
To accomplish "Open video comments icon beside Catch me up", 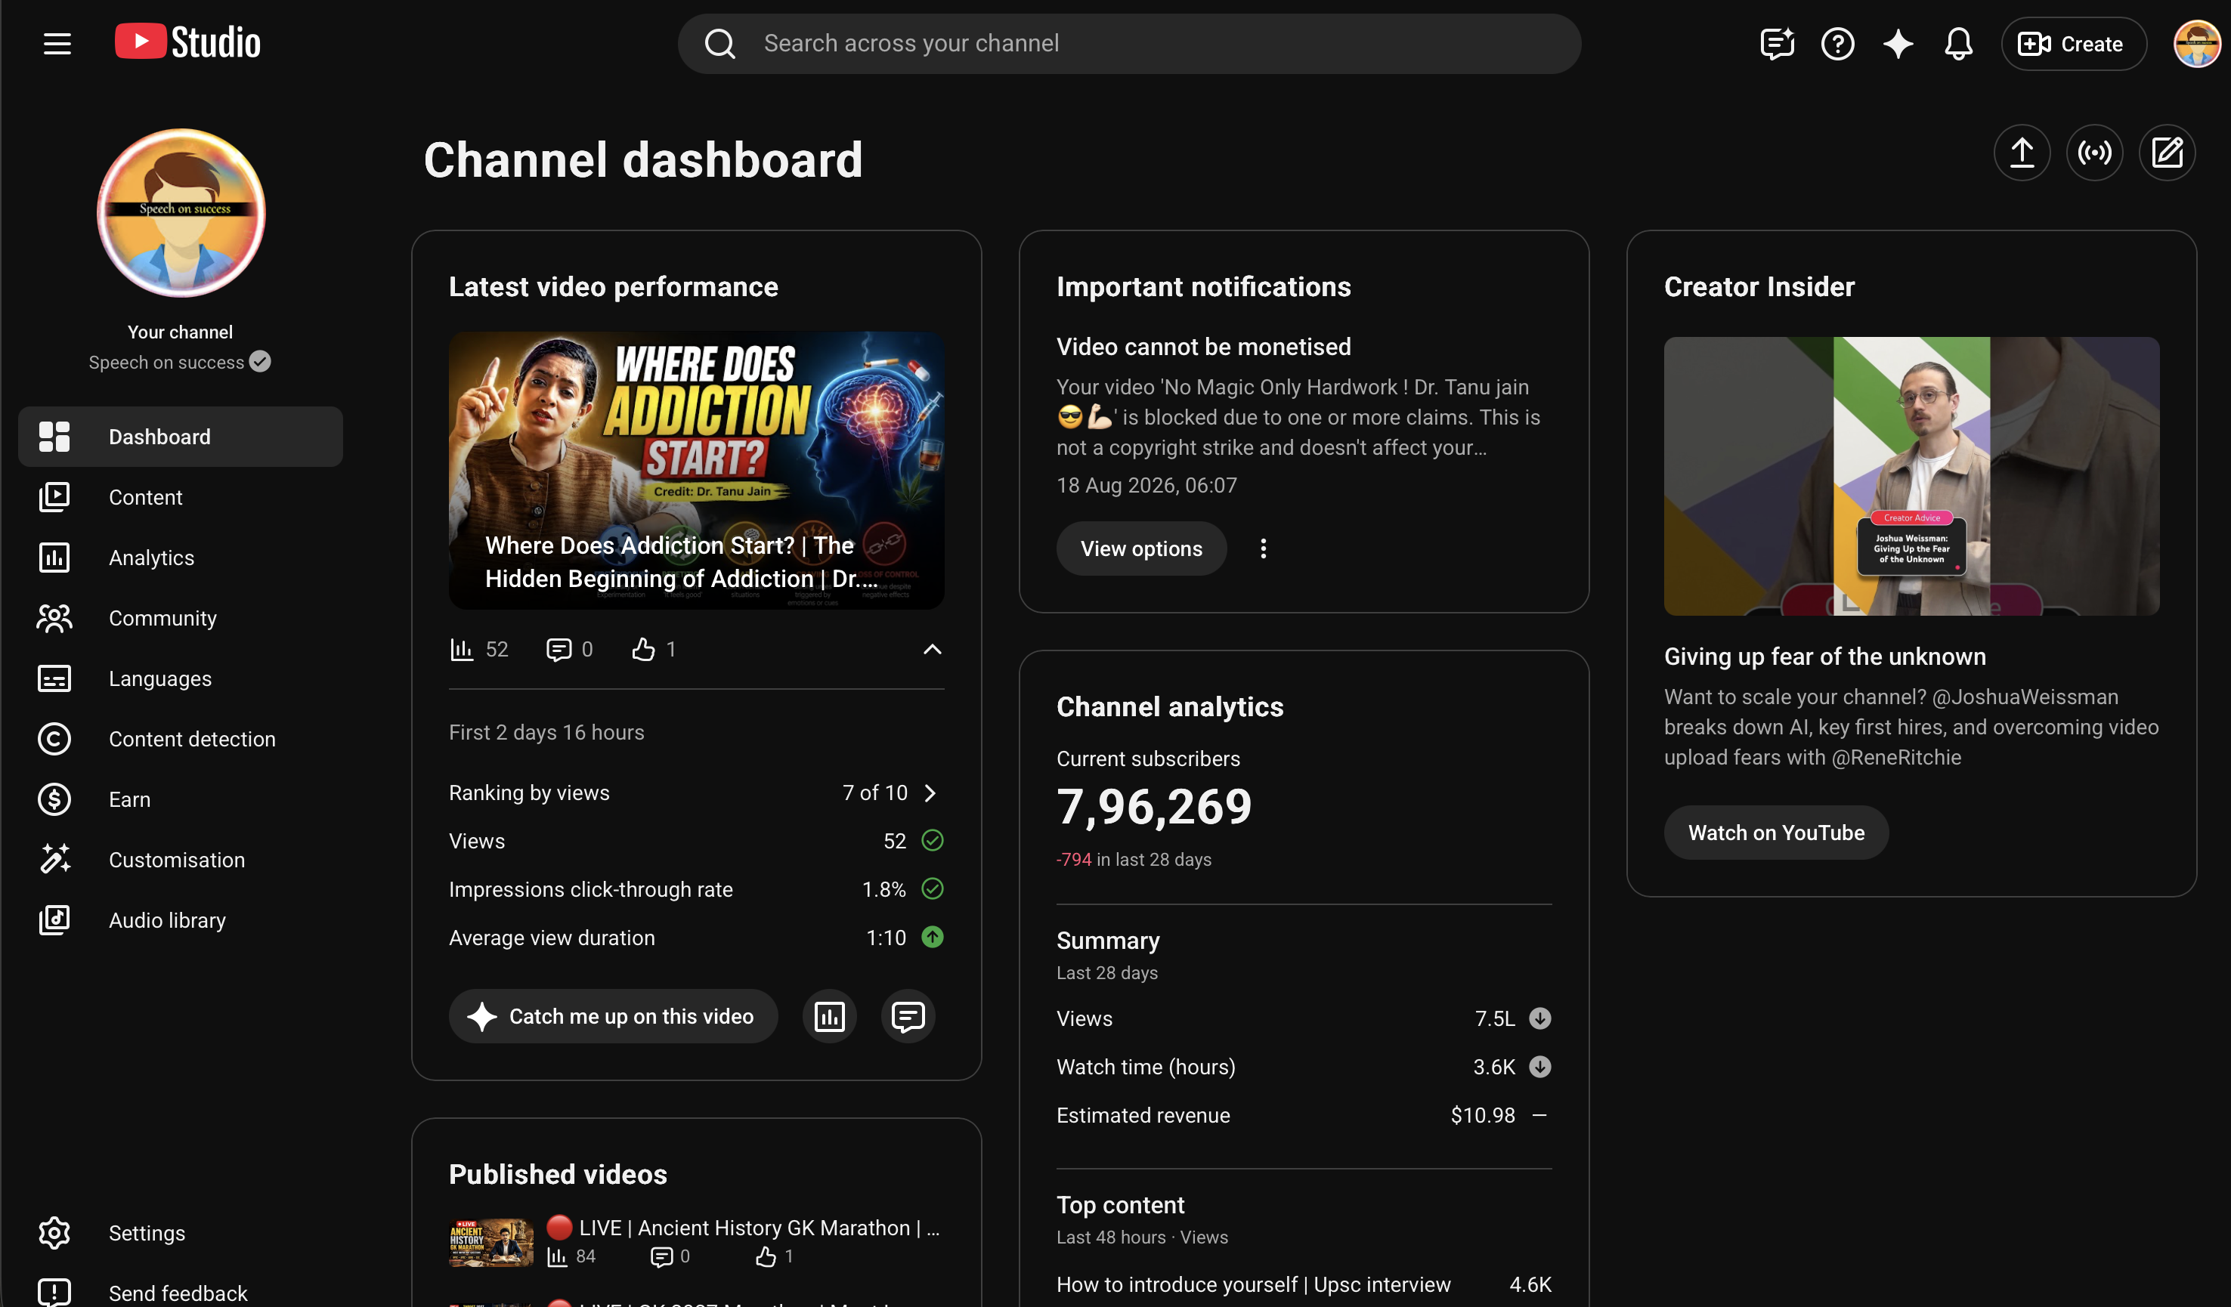I will pyautogui.click(x=908, y=1017).
